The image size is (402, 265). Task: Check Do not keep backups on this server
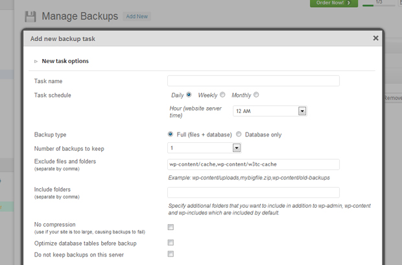click(x=171, y=254)
